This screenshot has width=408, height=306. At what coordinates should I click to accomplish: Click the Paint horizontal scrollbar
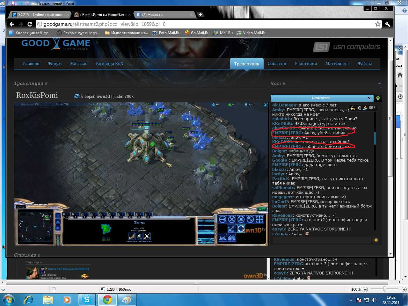[197, 282]
